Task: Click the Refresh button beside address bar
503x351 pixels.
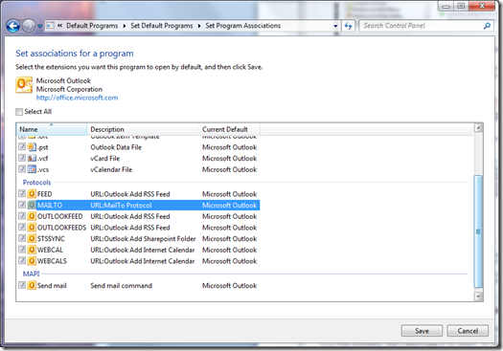Action: coord(348,26)
